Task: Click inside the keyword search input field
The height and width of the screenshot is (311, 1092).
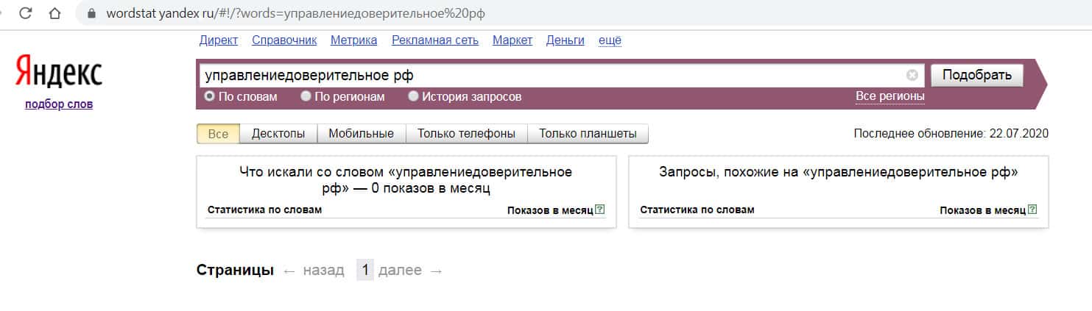Action: pos(545,75)
